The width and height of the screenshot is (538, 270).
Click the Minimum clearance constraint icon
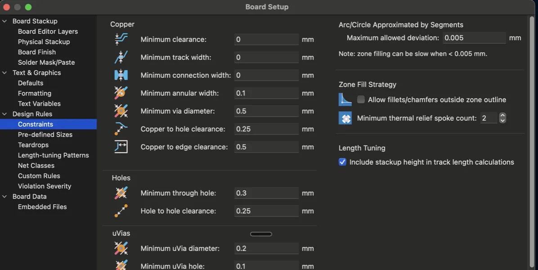[121, 39]
